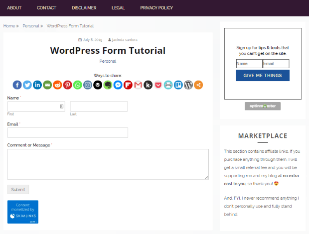Open the Legal menu item
The height and width of the screenshot is (234, 309).
(x=118, y=8)
